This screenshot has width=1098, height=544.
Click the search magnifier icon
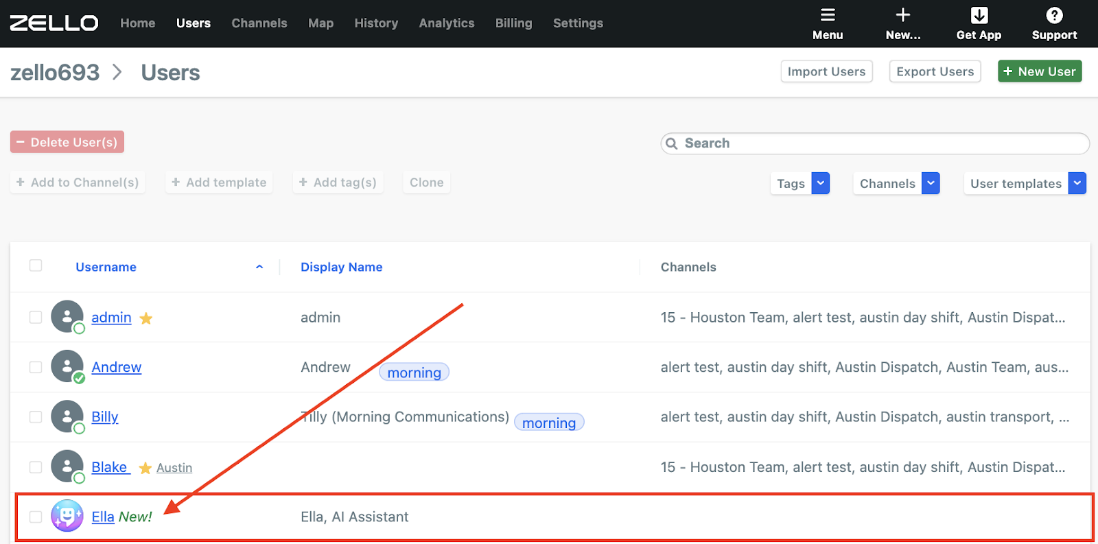point(672,143)
